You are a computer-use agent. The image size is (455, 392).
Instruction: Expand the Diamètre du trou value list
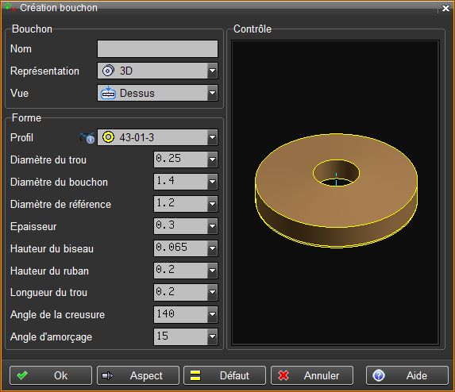click(x=213, y=159)
